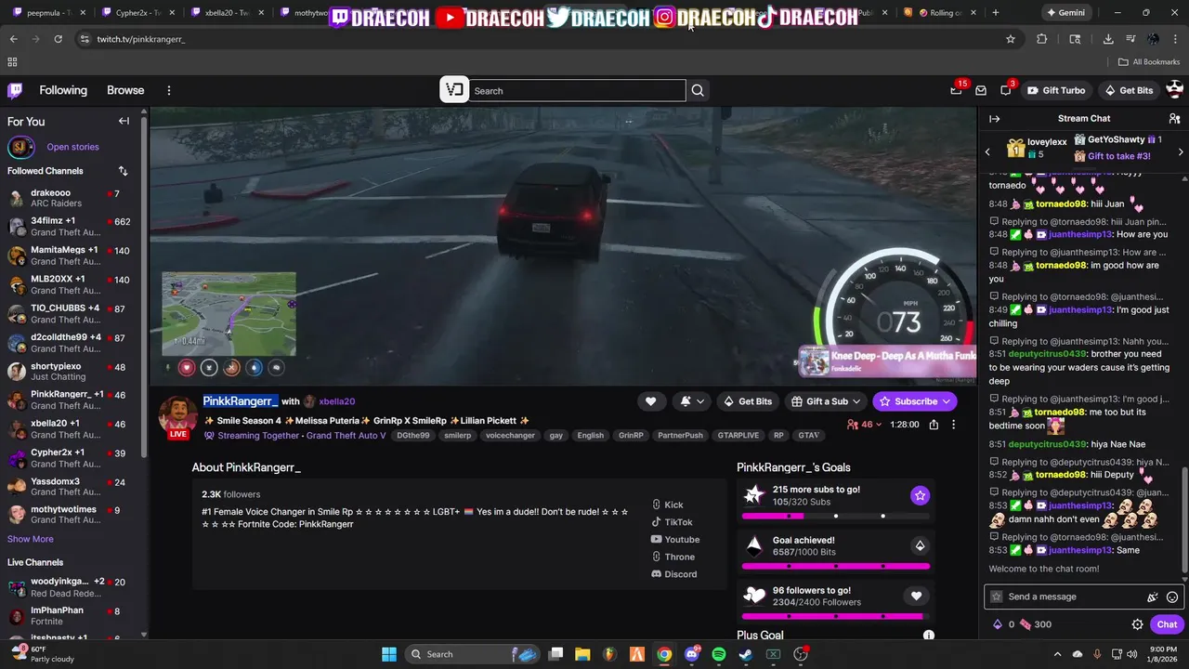Open Grand Theft Auto V category link
The width and height of the screenshot is (1189, 669).
(x=346, y=436)
